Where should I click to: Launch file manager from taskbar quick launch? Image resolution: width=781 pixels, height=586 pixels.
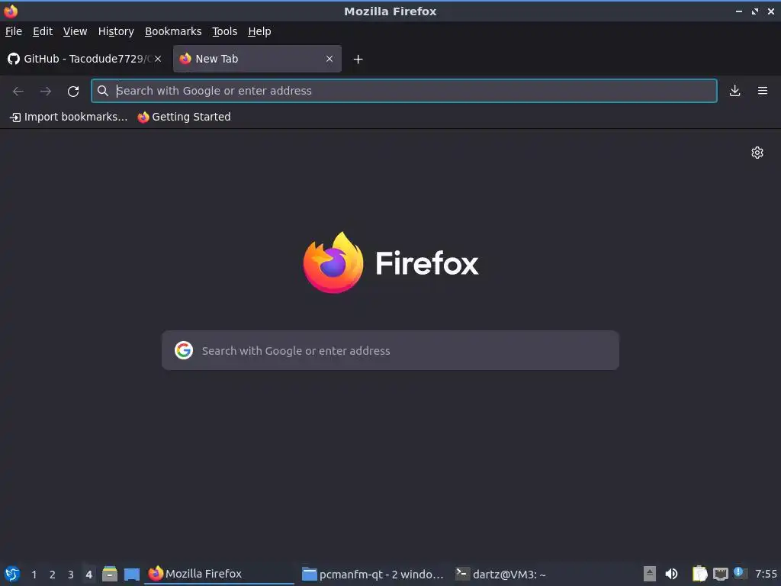tap(110, 574)
